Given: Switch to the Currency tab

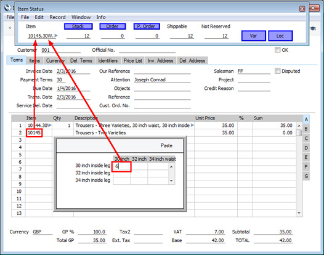Looking at the screenshot, I should pos(55,61).
